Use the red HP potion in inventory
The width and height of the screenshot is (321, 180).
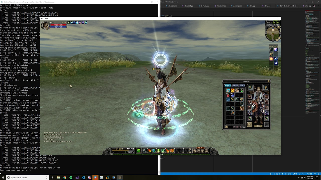click(228, 95)
